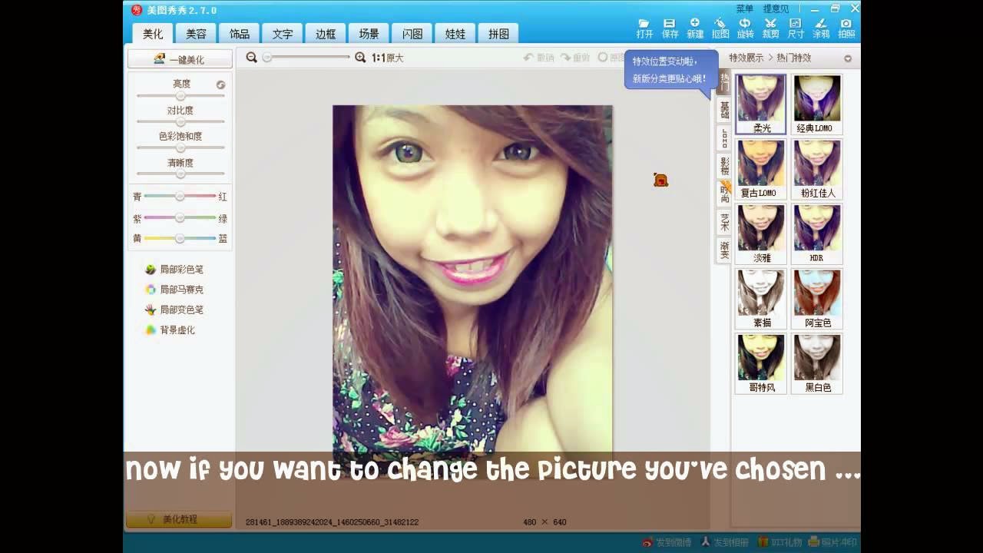Select the 抠图 cutout tool
Viewport: 983px width, 553px height.
(720, 28)
